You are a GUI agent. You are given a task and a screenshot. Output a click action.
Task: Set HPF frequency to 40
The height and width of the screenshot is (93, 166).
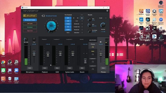coord(74,18)
